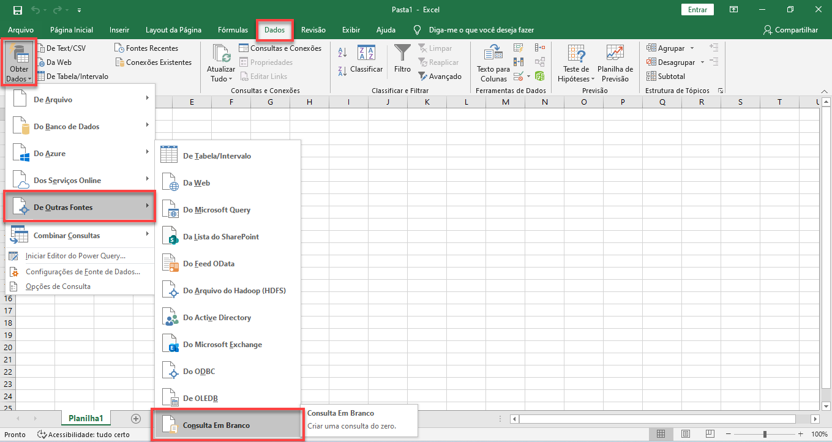Open the Fórmulas ribbon tab
832x442 pixels.
pyautogui.click(x=233, y=29)
